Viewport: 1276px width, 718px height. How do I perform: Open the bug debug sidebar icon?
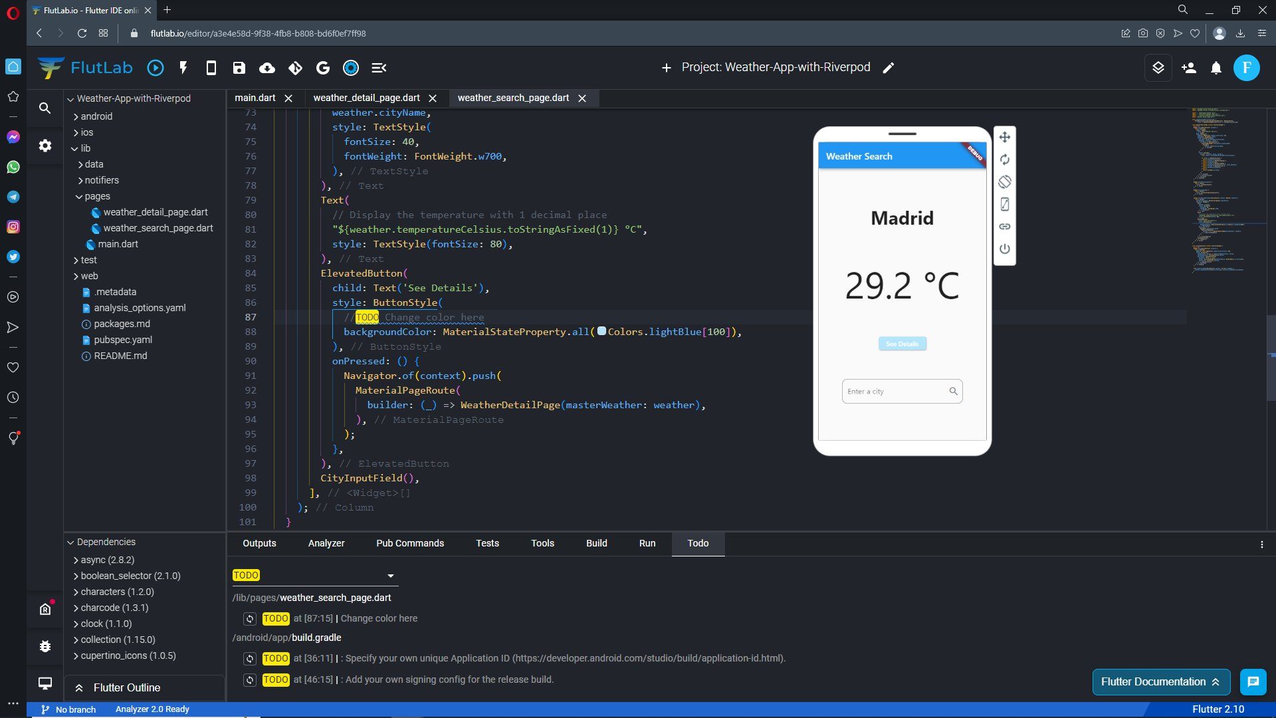pos(45,646)
